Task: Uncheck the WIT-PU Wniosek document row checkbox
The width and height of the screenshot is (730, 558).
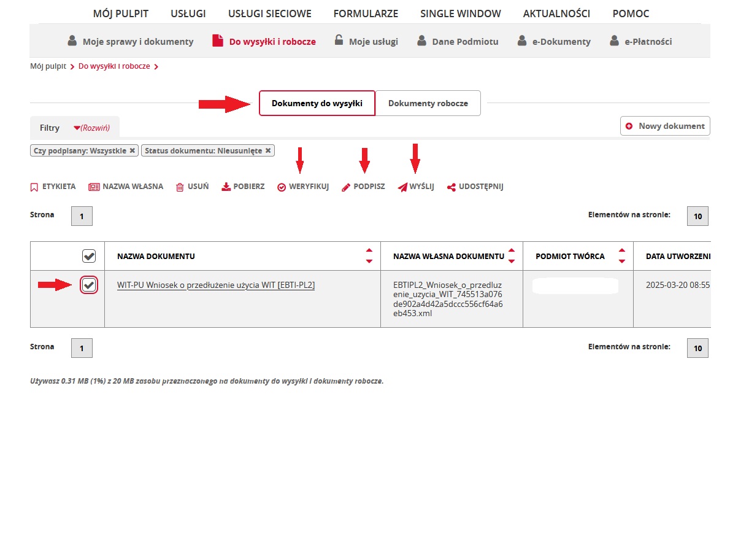Action: click(x=89, y=285)
